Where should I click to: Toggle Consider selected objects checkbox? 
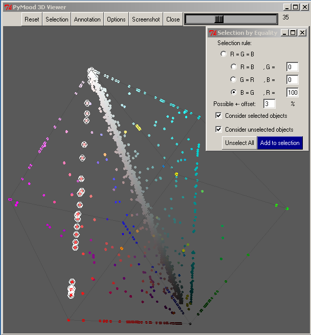pyautogui.click(x=218, y=116)
